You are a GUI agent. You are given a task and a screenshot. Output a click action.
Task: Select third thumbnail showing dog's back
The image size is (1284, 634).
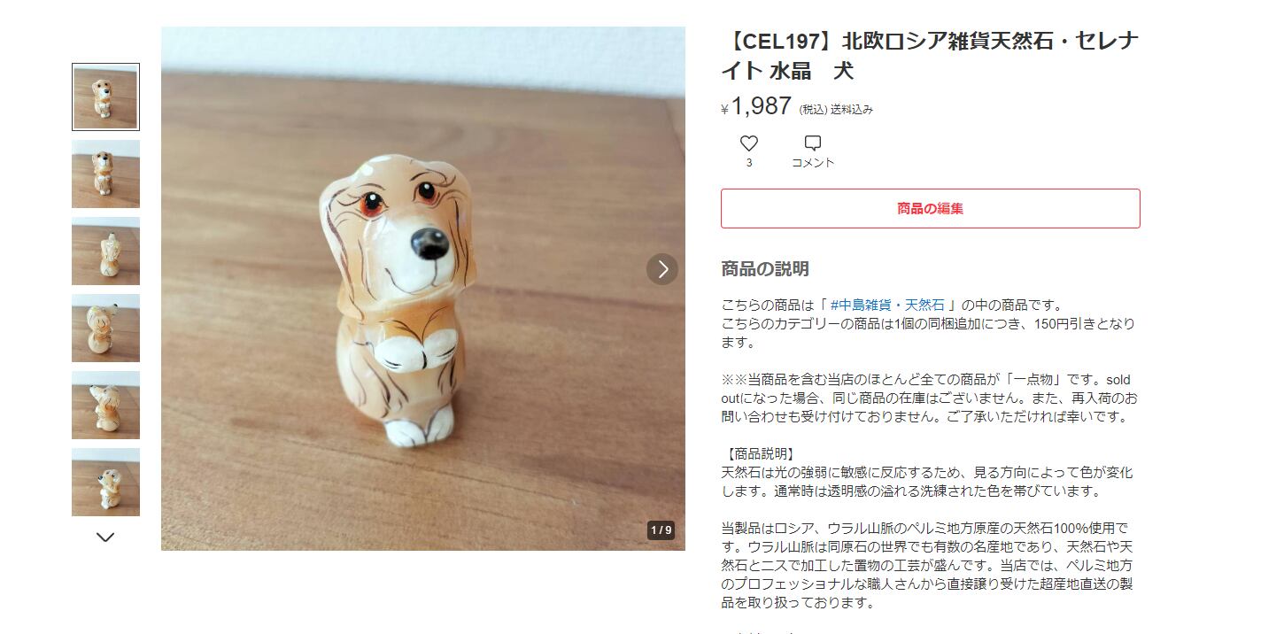click(105, 251)
